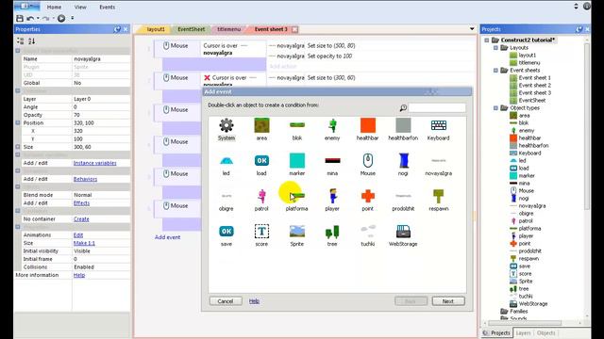Click the Create container link
Viewport: 604px width, 339px height.
(81, 219)
